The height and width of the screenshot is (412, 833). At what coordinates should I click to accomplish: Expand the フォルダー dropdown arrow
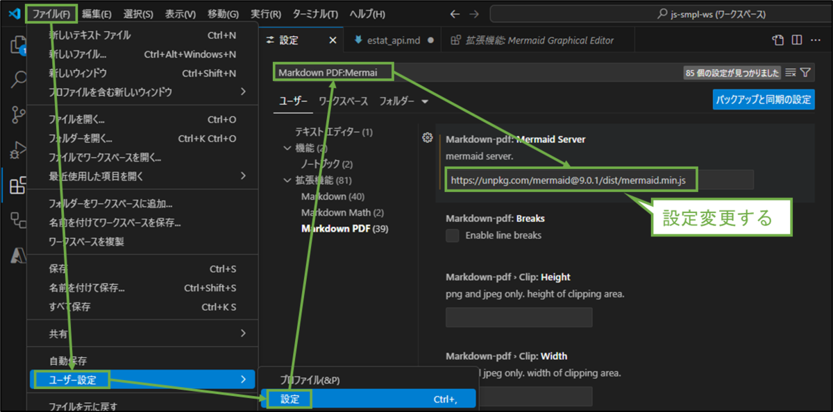click(x=425, y=101)
